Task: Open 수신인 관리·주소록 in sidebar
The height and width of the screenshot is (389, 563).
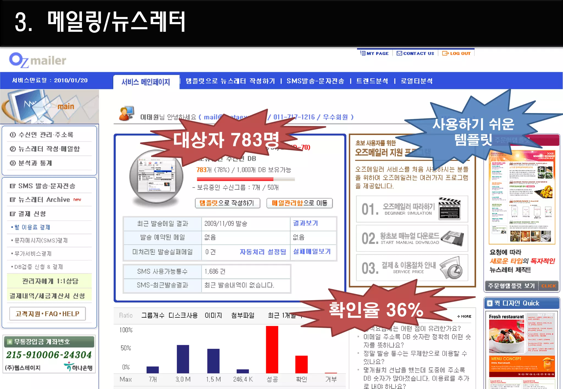Action: 42,135
